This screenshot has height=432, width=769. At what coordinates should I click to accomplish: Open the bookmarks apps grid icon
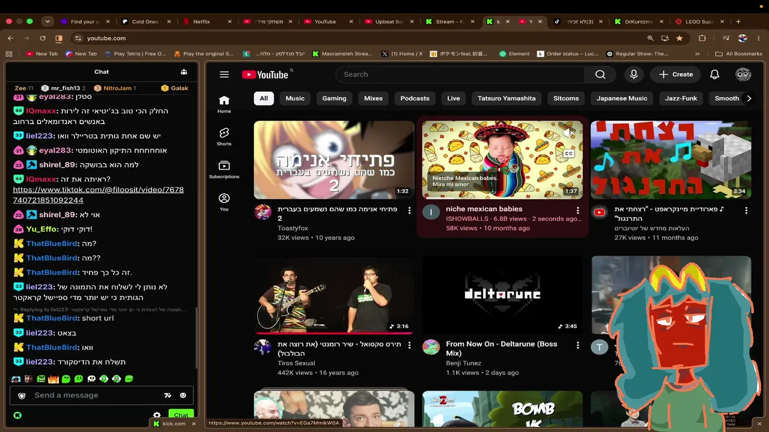click(x=9, y=53)
